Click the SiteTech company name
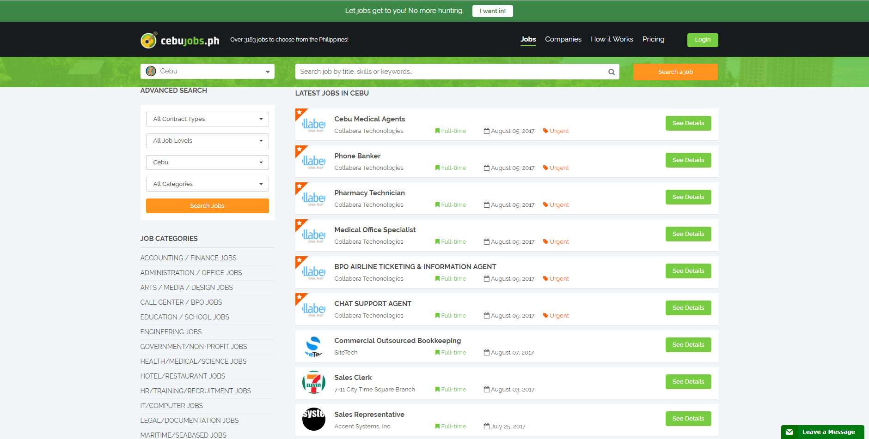Screen dimensions: 869x439 tap(346, 353)
